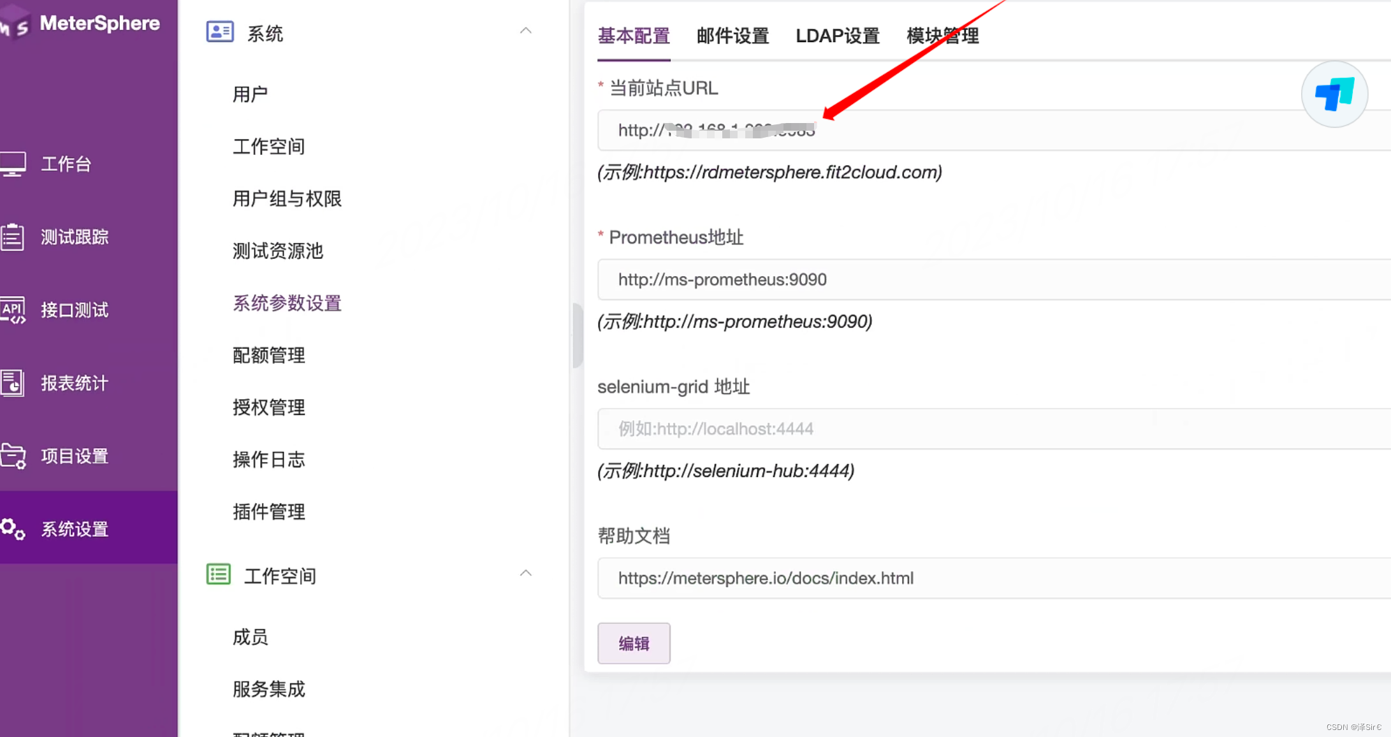Click the 系统设置 gears icon
The image size is (1391, 737).
tap(13, 529)
